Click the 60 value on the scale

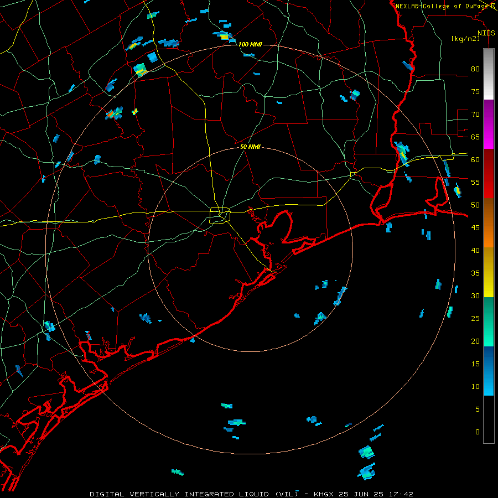(x=475, y=160)
